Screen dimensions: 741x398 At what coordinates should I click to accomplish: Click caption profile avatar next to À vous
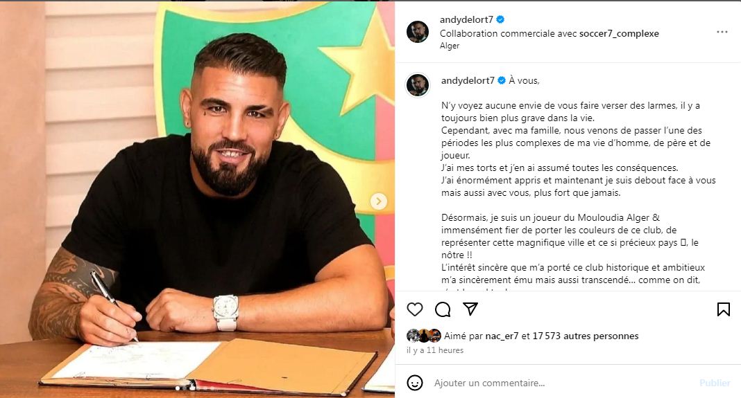pyautogui.click(x=418, y=85)
